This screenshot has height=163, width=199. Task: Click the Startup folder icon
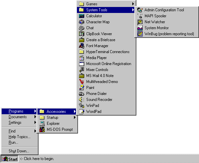pos(42,118)
